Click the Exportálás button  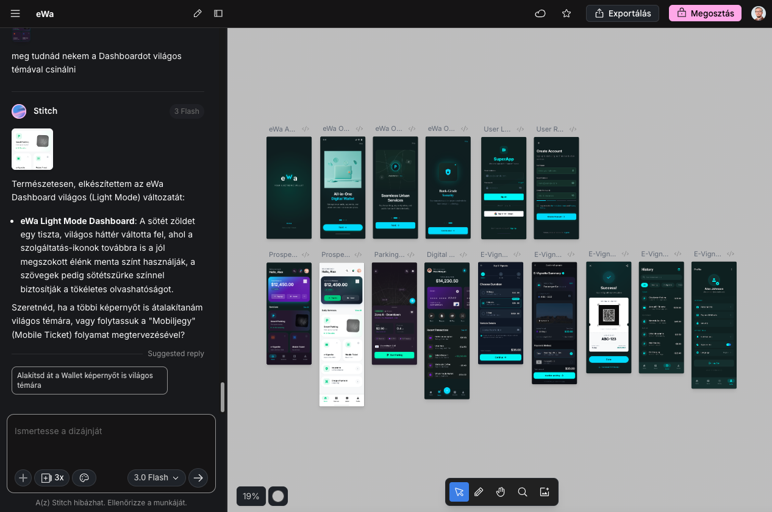[x=622, y=13]
